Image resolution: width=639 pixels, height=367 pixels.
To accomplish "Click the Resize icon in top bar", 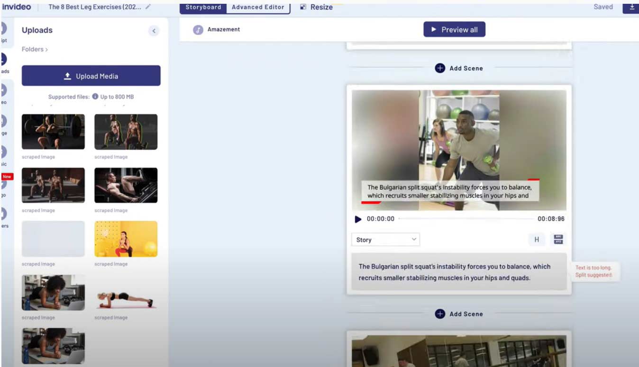I will point(303,7).
